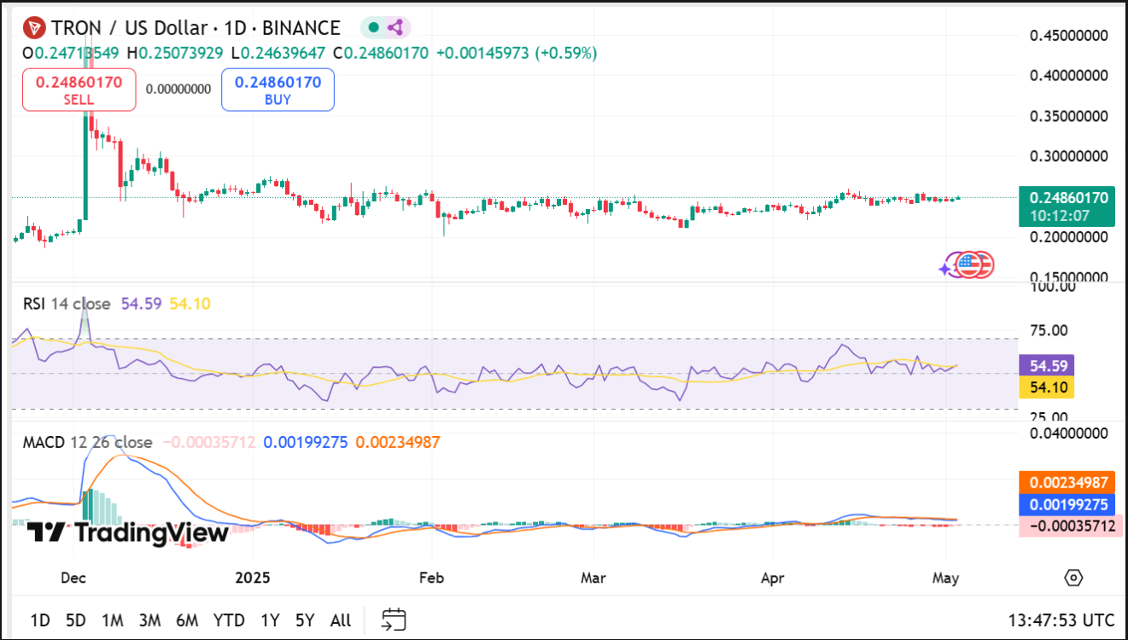
Task: Click the MACD orange value 0.00234987 in legend
Action: click(398, 442)
